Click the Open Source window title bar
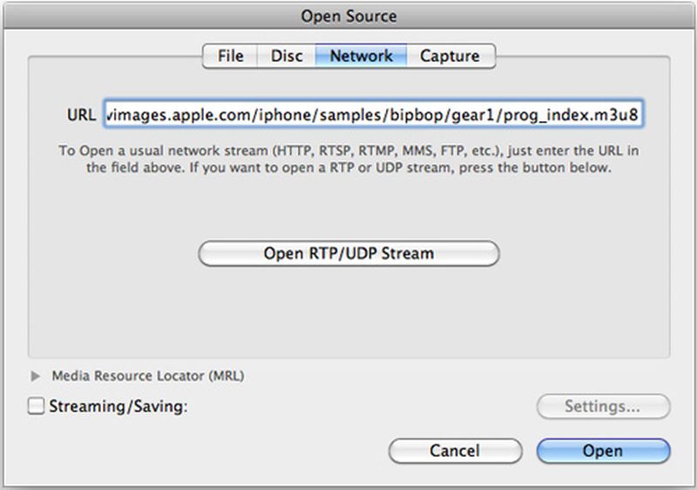 [348, 16]
